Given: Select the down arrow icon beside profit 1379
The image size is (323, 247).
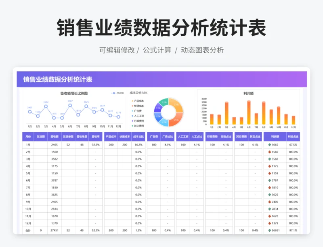Looking at the screenshot, I should (269, 223).
